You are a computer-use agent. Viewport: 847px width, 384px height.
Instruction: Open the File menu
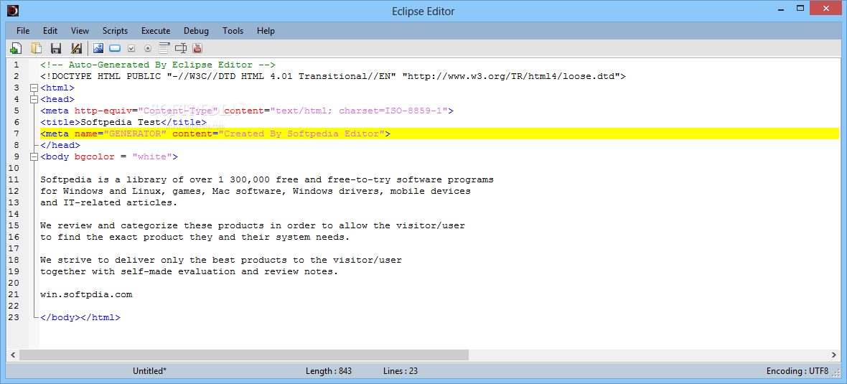[x=23, y=31]
